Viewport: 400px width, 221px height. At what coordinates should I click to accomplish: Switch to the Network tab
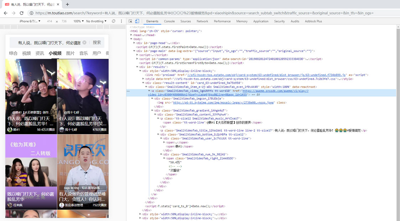click(202, 21)
